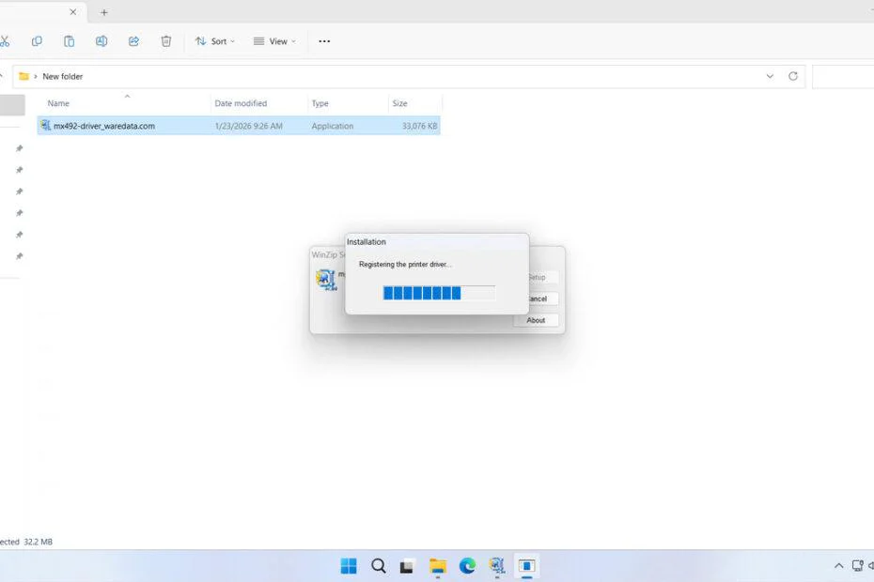Select the mx492-driver_waredata.com file
Screen dimensions: 874x582
click(x=103, y=126)
